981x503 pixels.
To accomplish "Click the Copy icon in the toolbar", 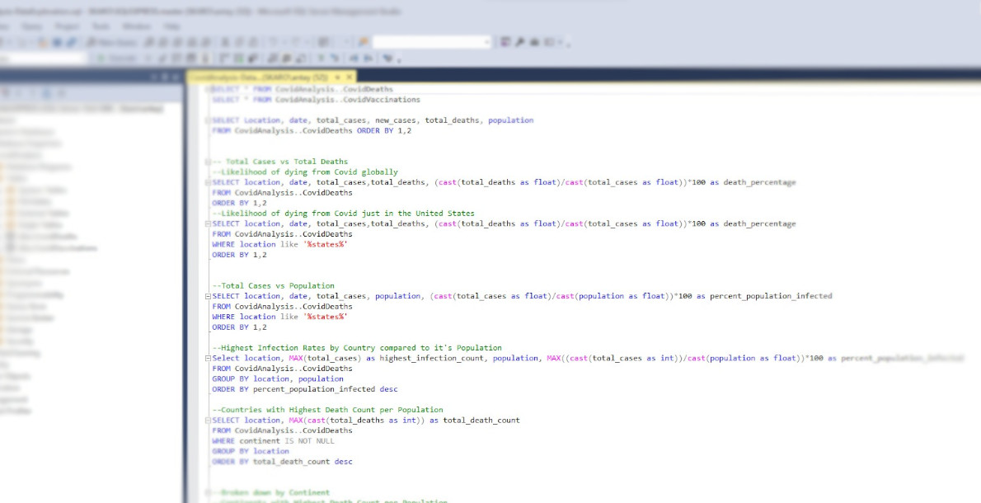I will click(238, 42).
